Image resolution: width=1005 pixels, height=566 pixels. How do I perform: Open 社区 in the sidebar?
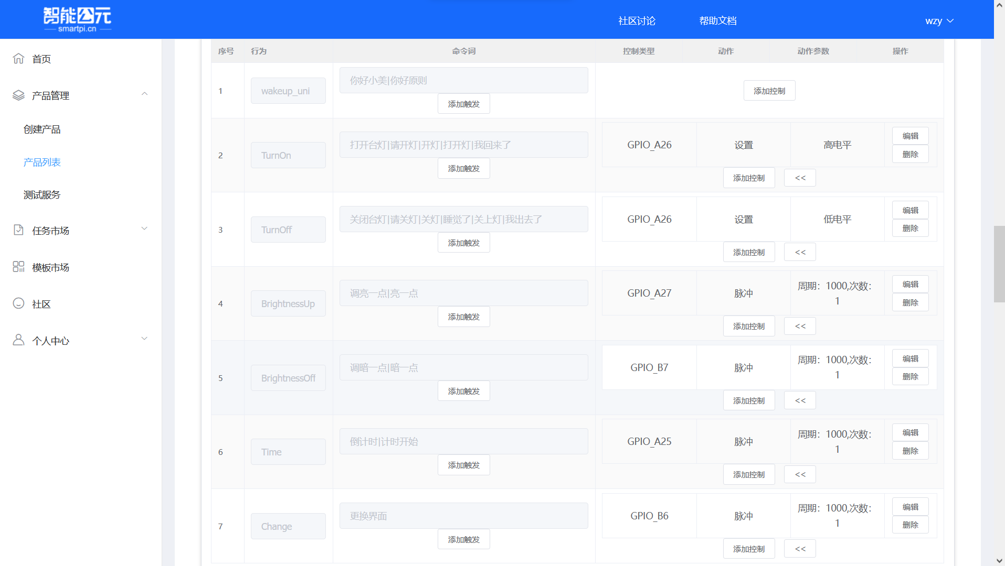point(41,304)
